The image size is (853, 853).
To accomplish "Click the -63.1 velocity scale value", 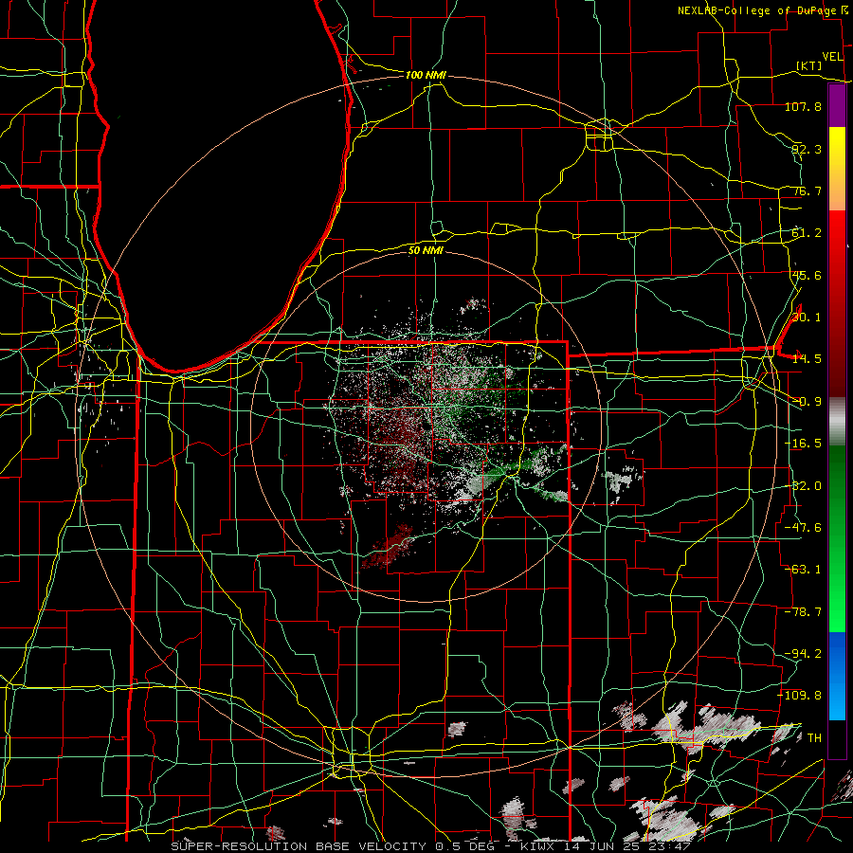I will 803,570.
